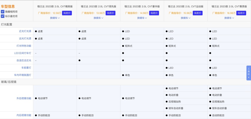The image size is (251, 119).
Task: Expand the 工具栏 side panel tab
Action: pos(249,73)
